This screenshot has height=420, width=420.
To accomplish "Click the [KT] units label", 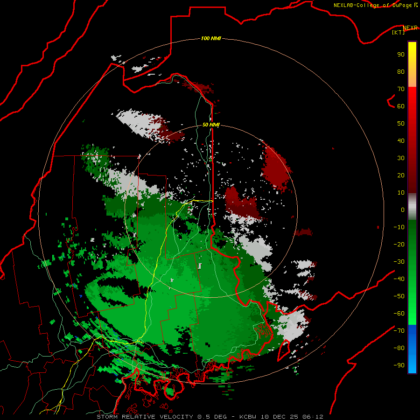I will tap(399, 32).
